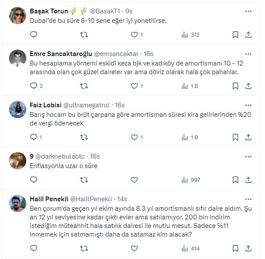Share the darknebulabtc tweet
The image size is (265, 259).
249,180
